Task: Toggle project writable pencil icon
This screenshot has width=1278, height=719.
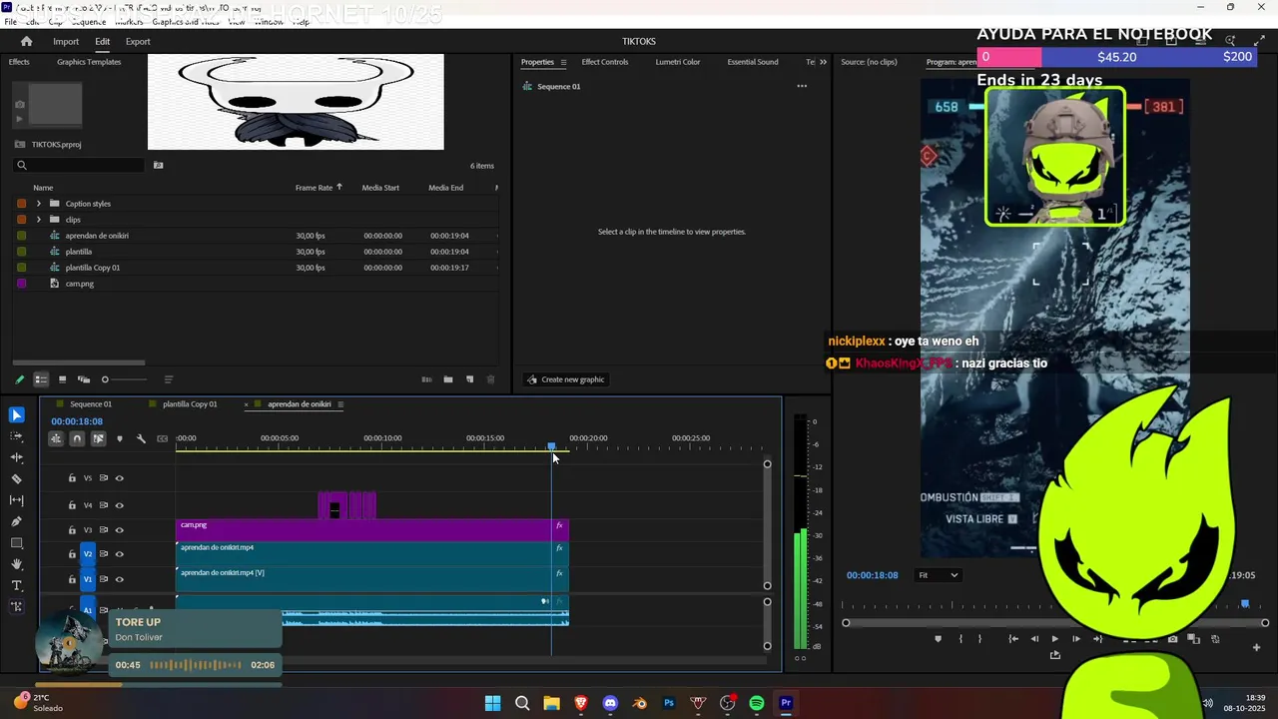Action: [x=19, y=379]
